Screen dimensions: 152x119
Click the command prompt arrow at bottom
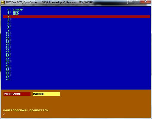click(x=4, y=114)
